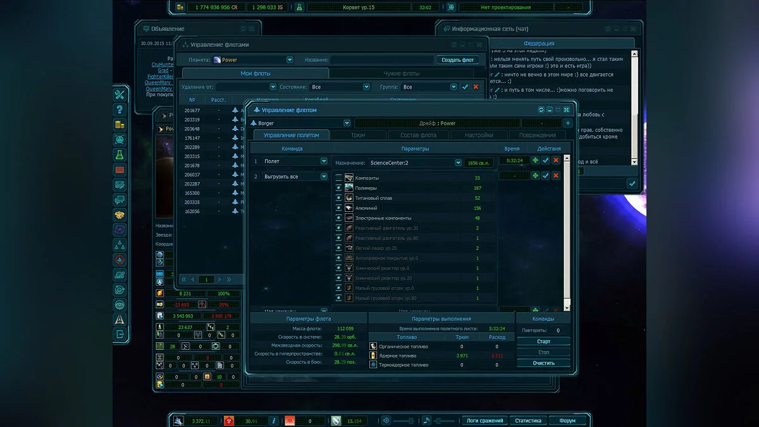Open the purple galaxy sidebar icon
The height and width of the screenshot is (427, 759).
tap(120, 230)
